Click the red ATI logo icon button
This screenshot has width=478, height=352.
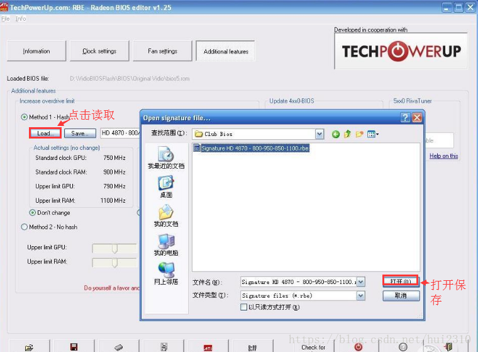click(208, 348)
